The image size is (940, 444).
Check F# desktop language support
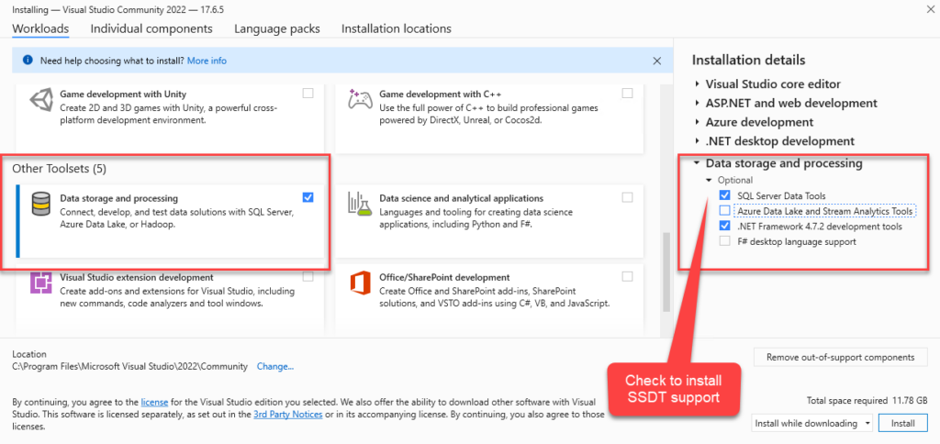click(725, 241)
